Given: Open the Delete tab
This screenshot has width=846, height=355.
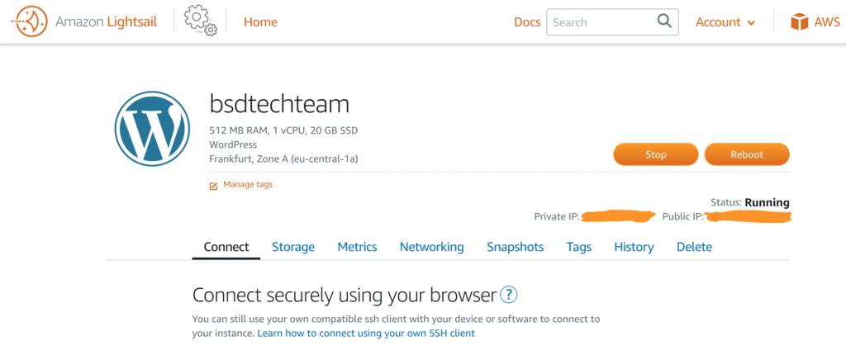Looking at the screenshot, I should [694, 247].
